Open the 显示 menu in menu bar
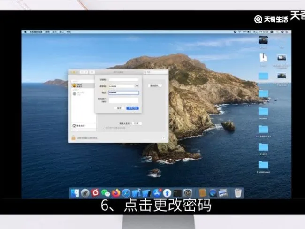Image resolution: width=305 pixels, height=229 pixels. [x=54, y=32]
